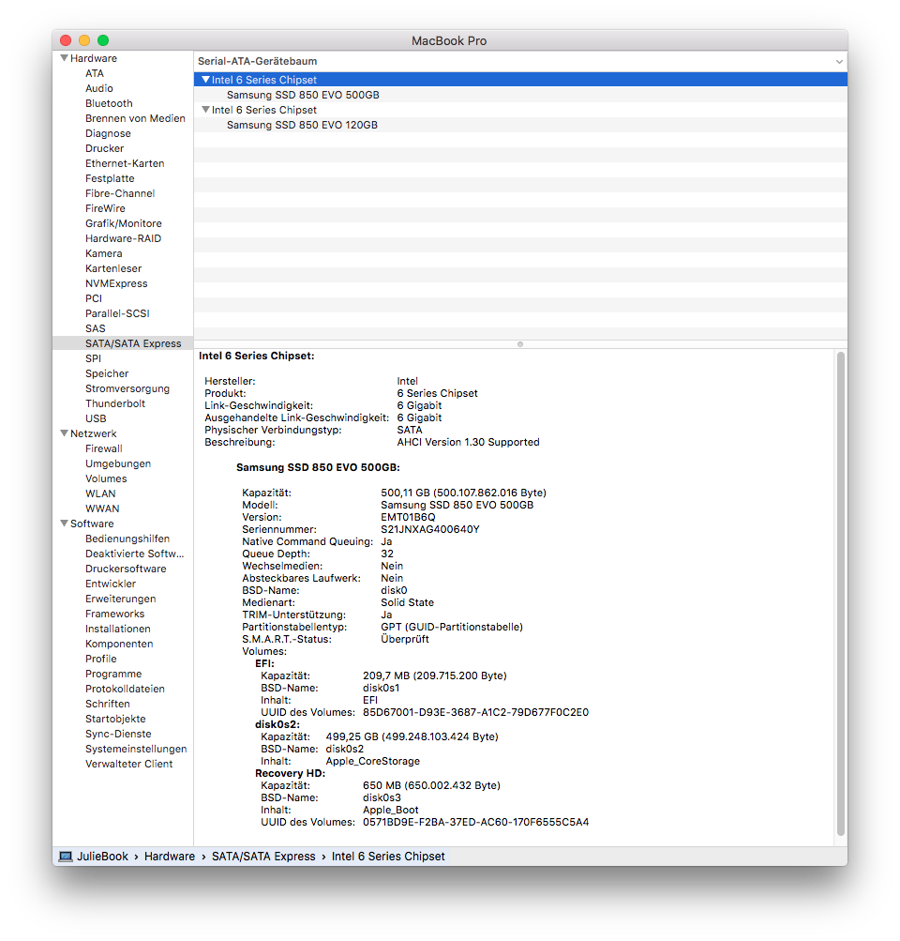
Task: Open Thunderbolt information
Action: click(x=115, y=403)
